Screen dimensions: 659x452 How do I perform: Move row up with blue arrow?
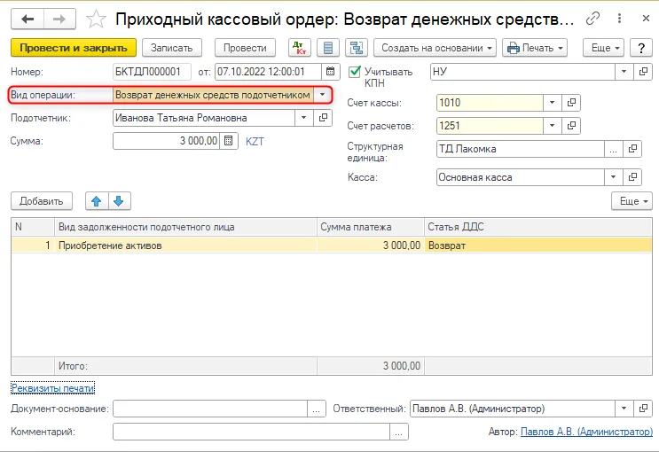pyautogui.click(x=97, y=201)
